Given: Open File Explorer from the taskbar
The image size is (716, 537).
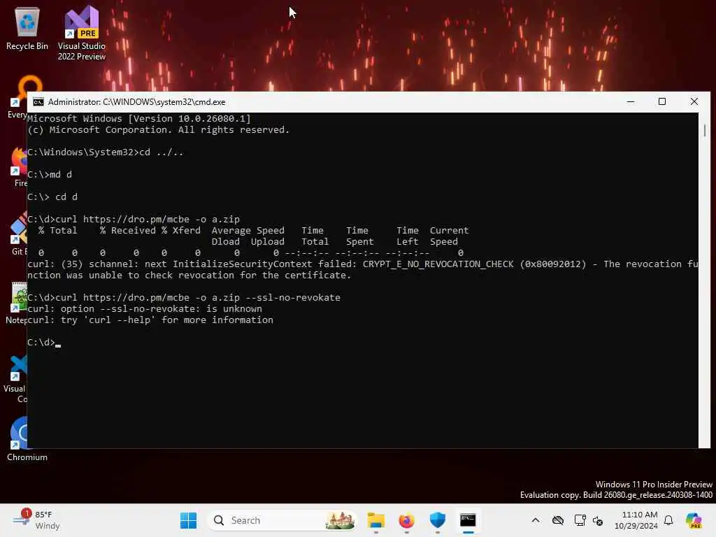Looking at the screenshot, I should click(x=375, y=520).
